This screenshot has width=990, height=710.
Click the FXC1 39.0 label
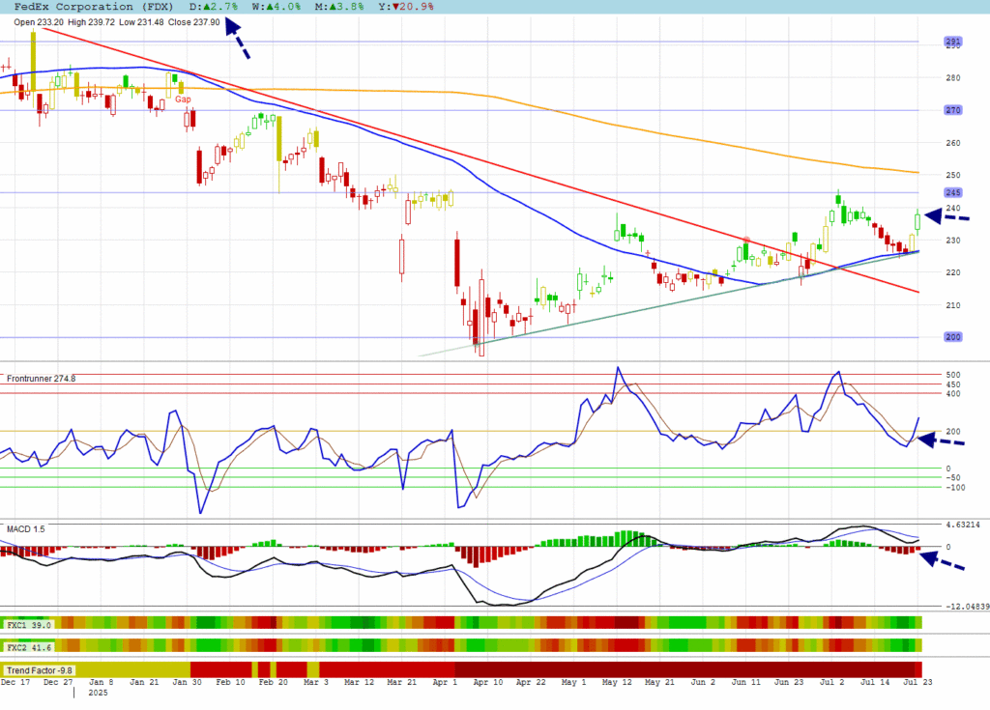click(29, 625)
